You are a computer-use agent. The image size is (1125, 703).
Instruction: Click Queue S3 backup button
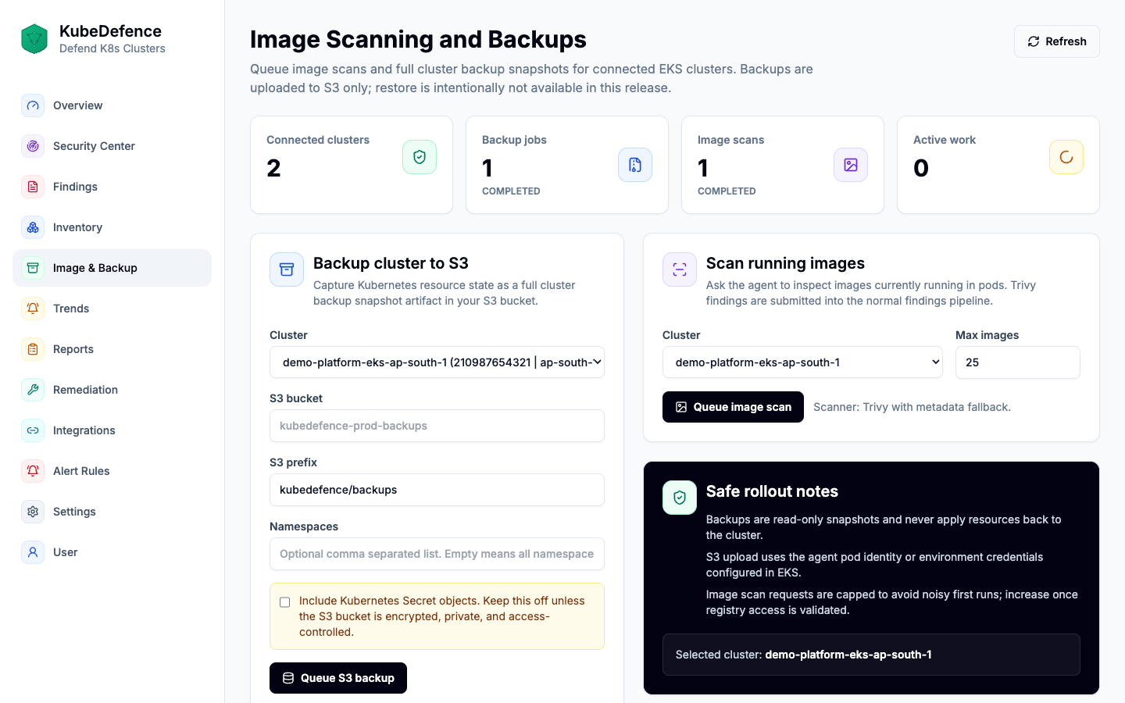point(338,678)
